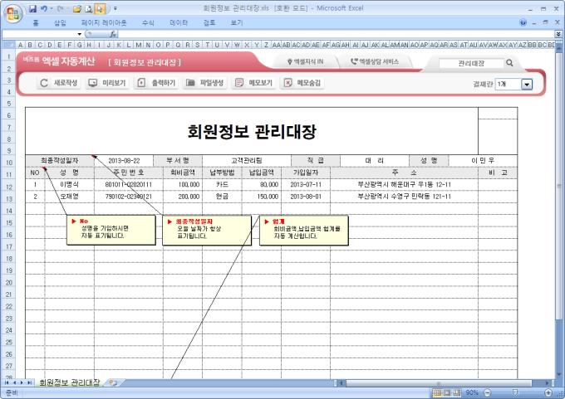
Task: Click the 현금 payment method cell
Action: (222, 197)
